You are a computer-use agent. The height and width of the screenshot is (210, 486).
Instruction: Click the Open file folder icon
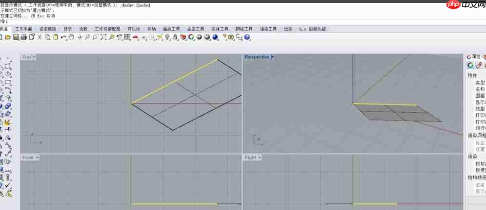click(x=7, y=37)
